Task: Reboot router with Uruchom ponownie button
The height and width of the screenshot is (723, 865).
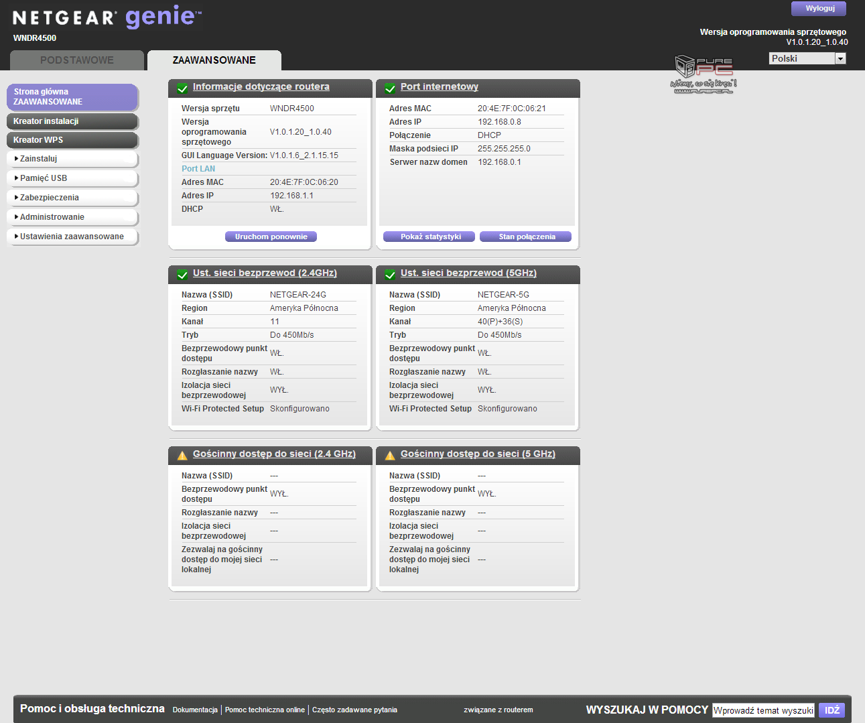Action: 271,237
